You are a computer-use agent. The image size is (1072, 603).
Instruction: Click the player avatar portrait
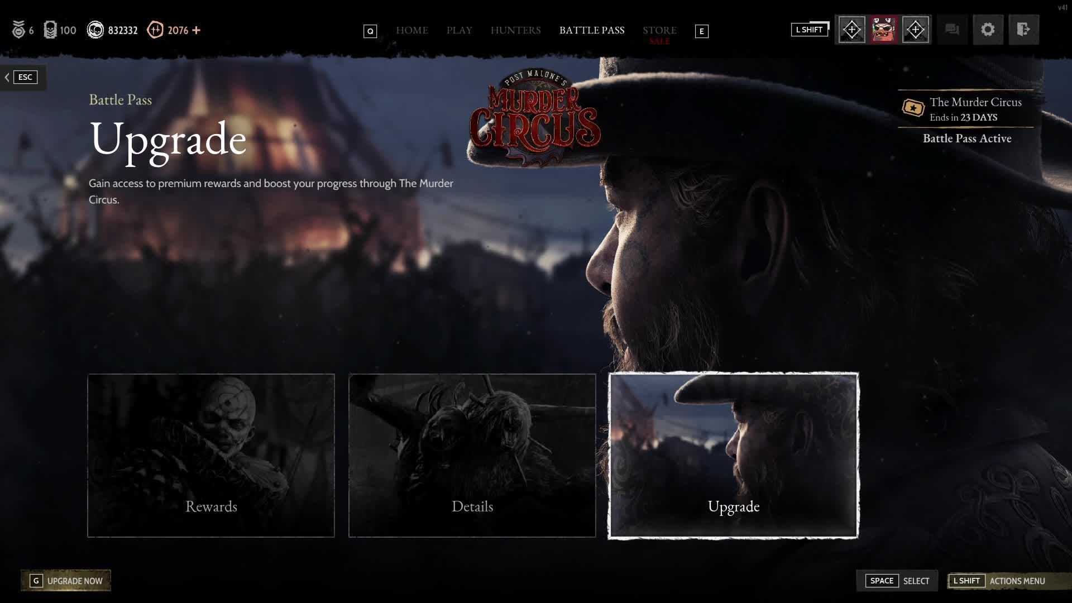click(x=883, y=30)
